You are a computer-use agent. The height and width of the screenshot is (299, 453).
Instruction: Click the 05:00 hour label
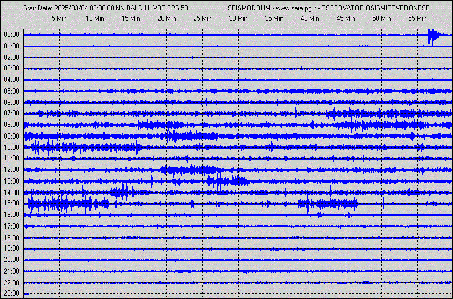12,91
